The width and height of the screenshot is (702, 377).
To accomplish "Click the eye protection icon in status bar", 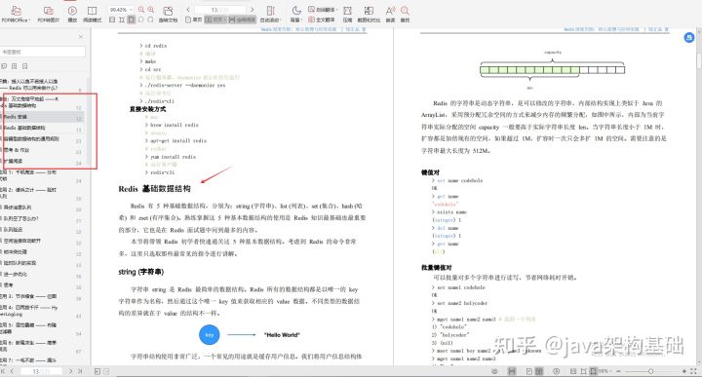I will (x=494, y=371).
